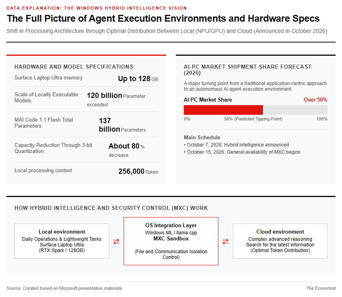This screenshot has height=297, width=342.
Task: Click the "A major turning point" description paragraph
Action: coord(255,86)
